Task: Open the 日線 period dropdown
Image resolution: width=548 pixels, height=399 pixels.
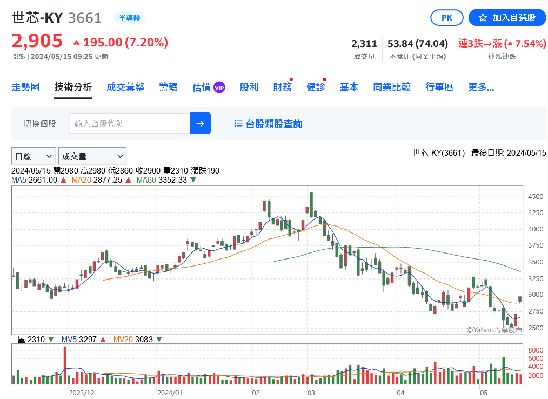Action: tap(33, 156)
